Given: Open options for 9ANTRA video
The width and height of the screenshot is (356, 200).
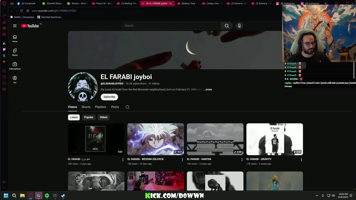Looking at the screenshot, I should [242, 160].
